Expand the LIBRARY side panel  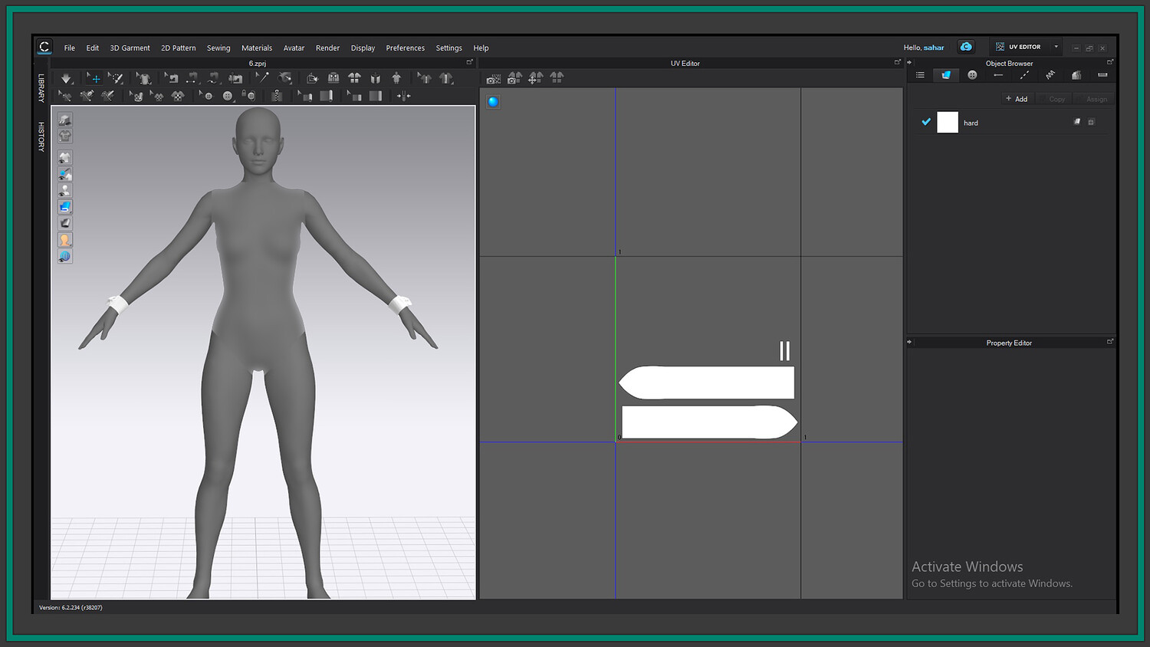coord(41,88)
